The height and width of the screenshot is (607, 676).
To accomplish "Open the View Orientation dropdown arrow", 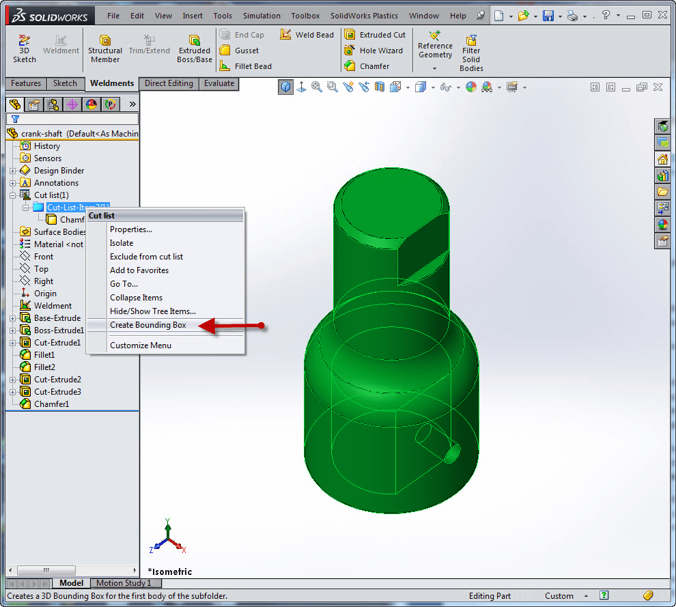I will tap(408, 87).
